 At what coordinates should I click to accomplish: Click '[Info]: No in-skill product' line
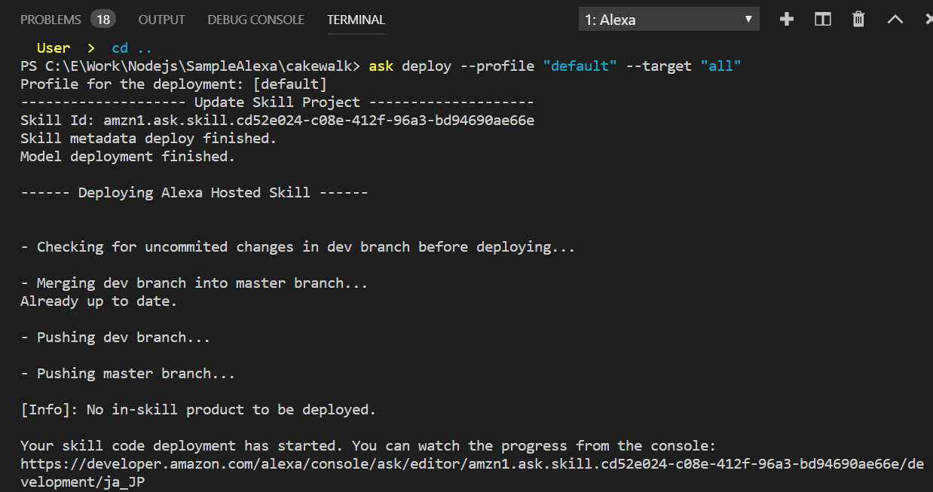coord(198,410)
